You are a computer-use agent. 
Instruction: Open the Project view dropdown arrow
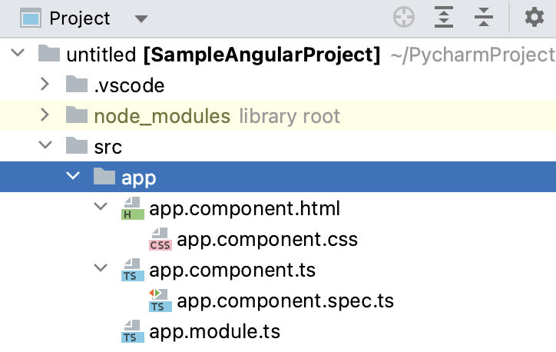point(140,18)
